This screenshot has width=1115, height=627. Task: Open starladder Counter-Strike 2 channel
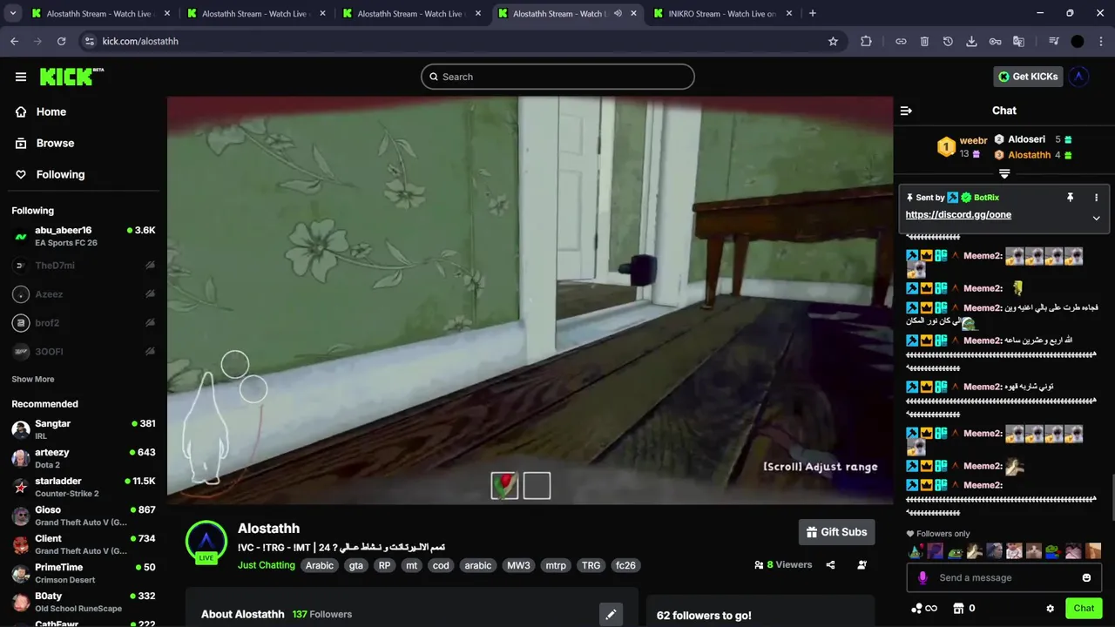(84, 487)
